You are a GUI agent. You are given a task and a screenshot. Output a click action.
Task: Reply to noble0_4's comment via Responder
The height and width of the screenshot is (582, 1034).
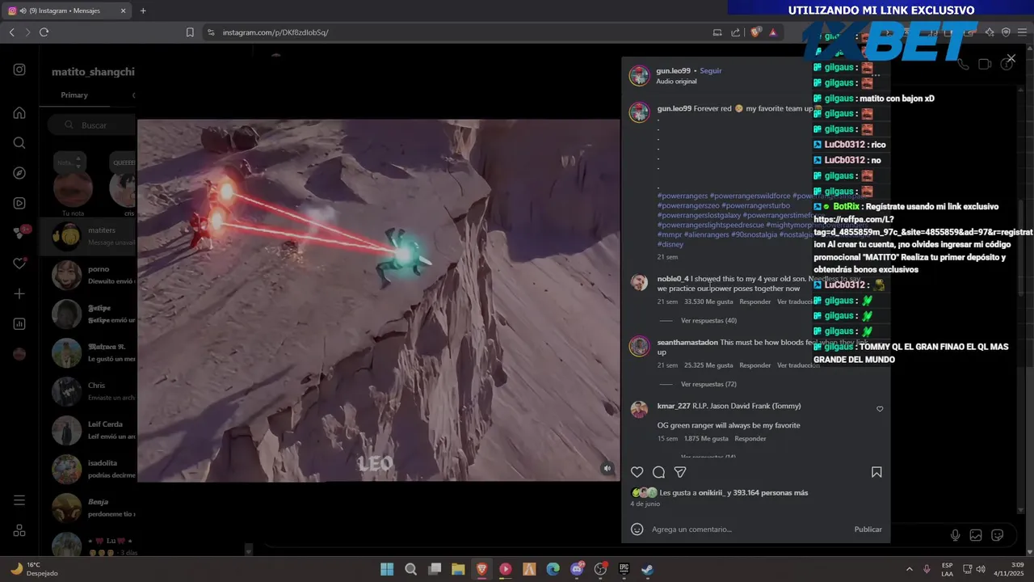pos(755,302)
